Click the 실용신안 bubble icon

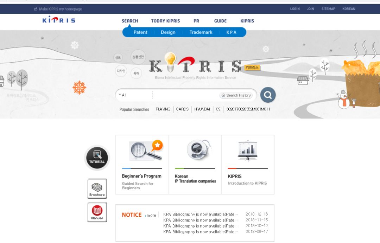click(138, 57)
